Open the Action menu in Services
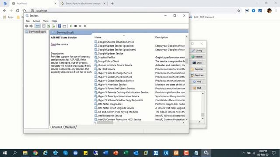 36,21
